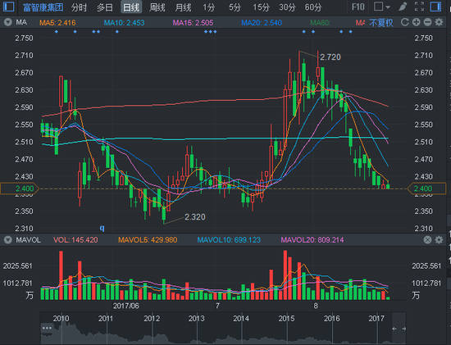Shift timeline range left with arrow
Image resolution: width=451 pixels, height=345 pixels.
[x=394, y=329]
